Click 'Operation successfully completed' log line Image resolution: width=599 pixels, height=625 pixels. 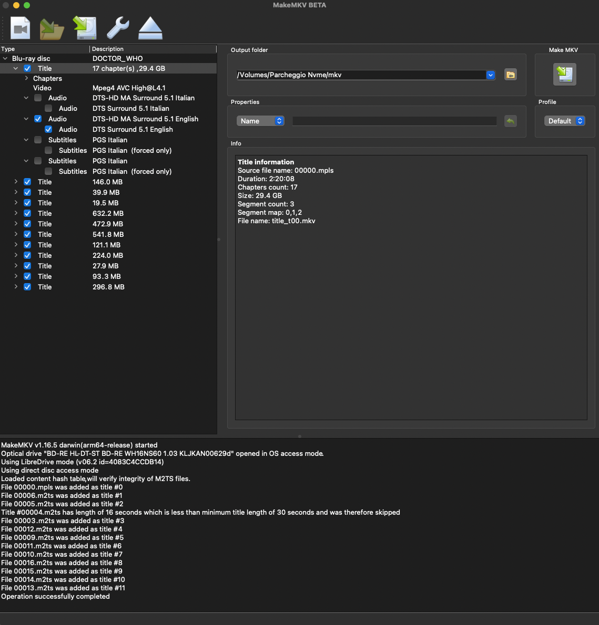[x=55, y=597]
